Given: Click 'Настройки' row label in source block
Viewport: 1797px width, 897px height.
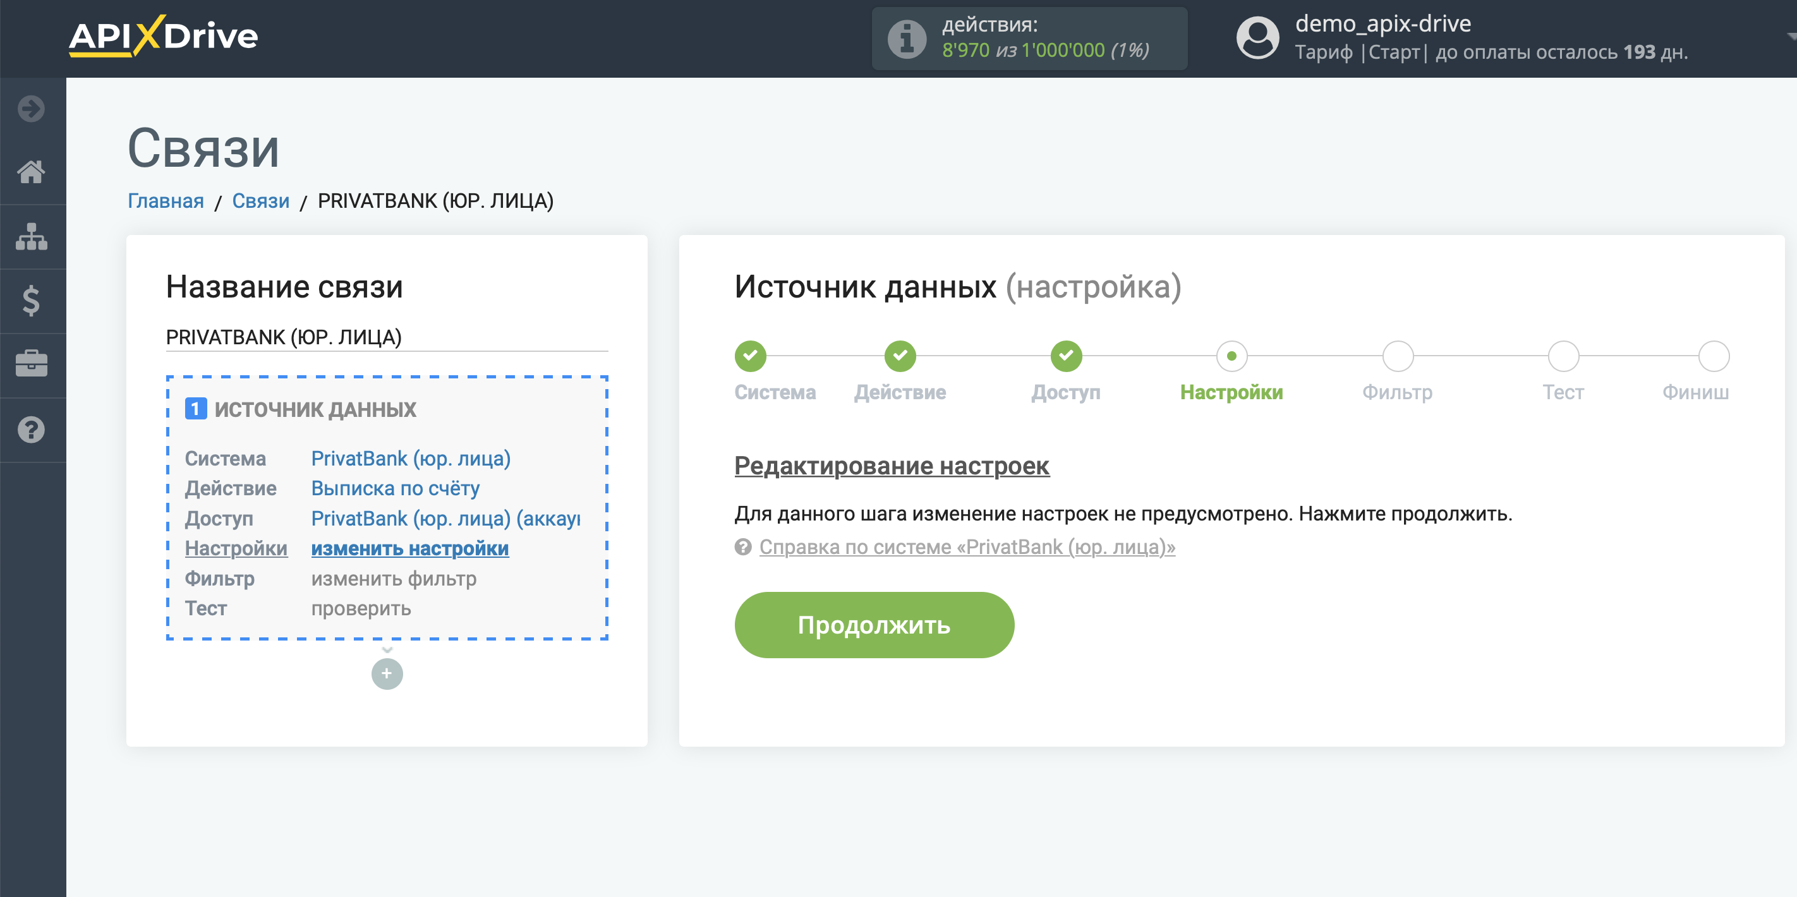Looking at the screenshot, I should (x=236, y=549).
